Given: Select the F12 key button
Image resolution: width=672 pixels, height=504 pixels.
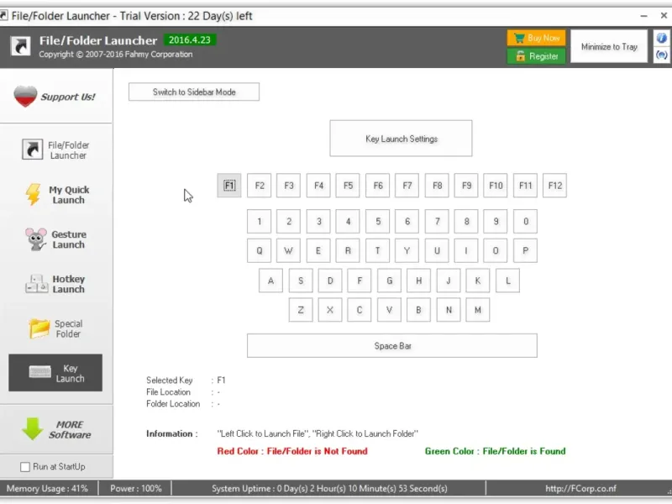Looking at the screenshot, I should pyautogui.click(x=555, y=186).
